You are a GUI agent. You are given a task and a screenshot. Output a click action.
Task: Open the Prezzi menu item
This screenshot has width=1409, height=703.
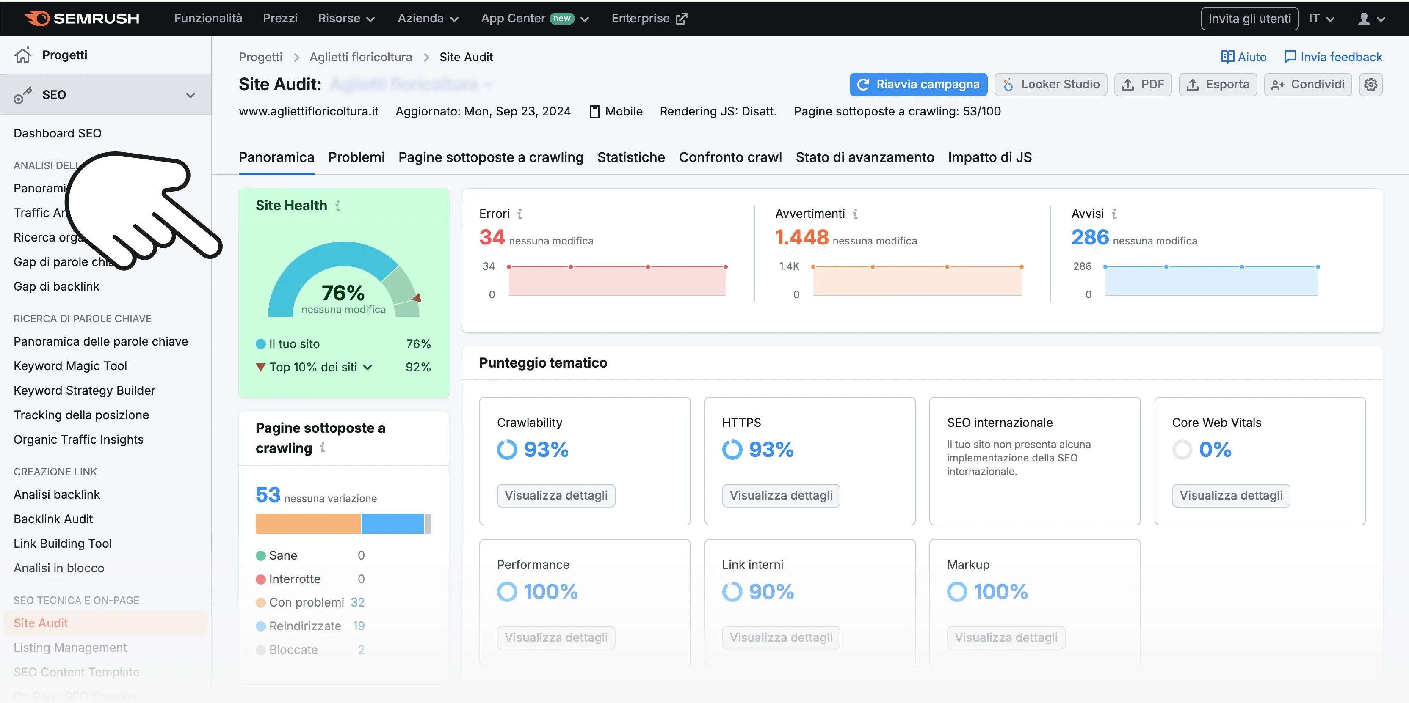[x=280, y=19]
